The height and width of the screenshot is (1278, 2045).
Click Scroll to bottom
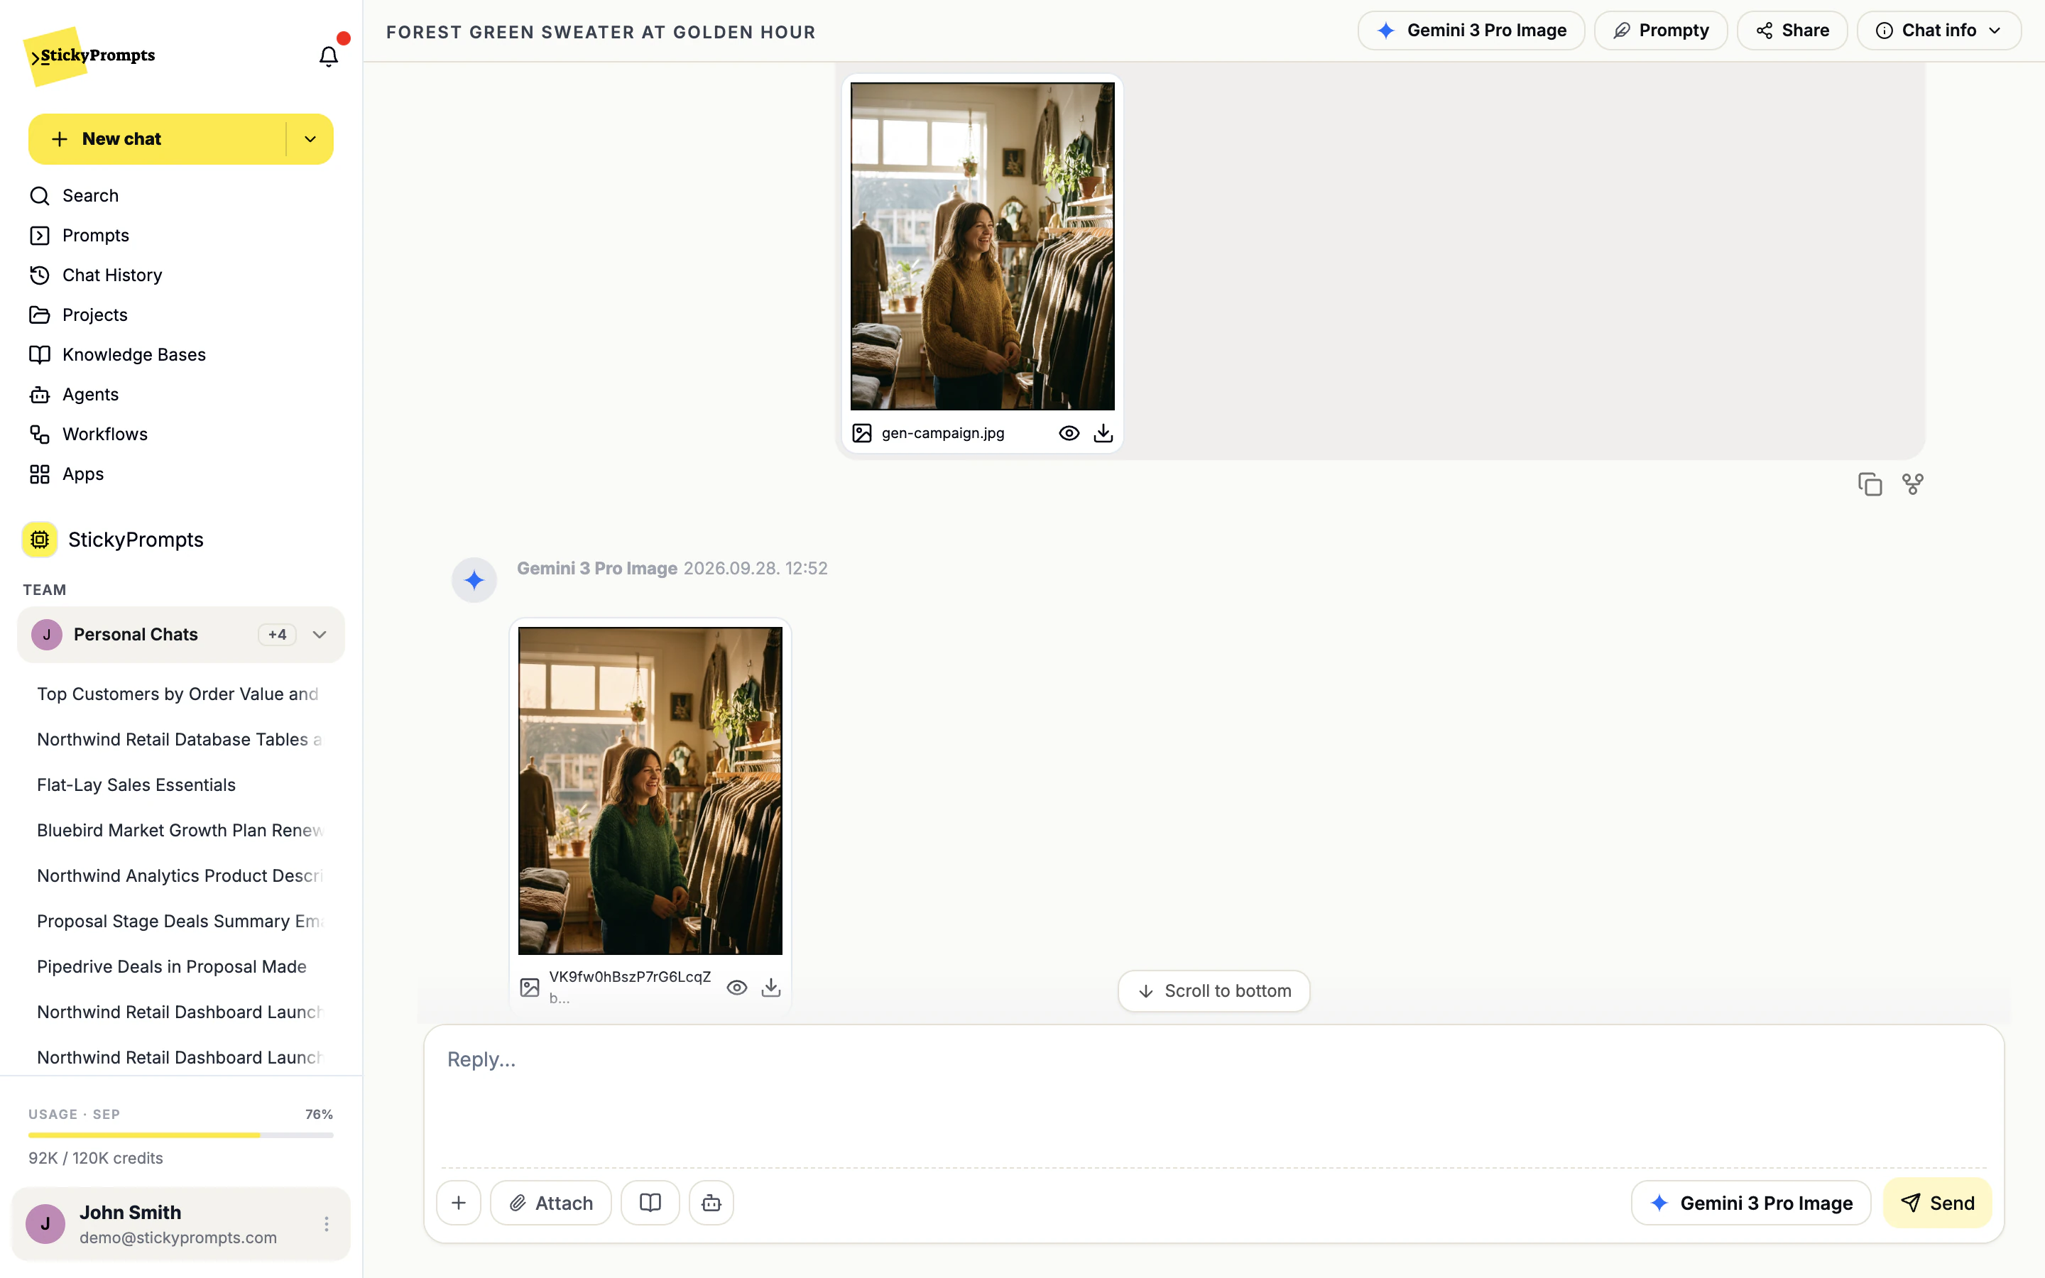(1214, 990)
